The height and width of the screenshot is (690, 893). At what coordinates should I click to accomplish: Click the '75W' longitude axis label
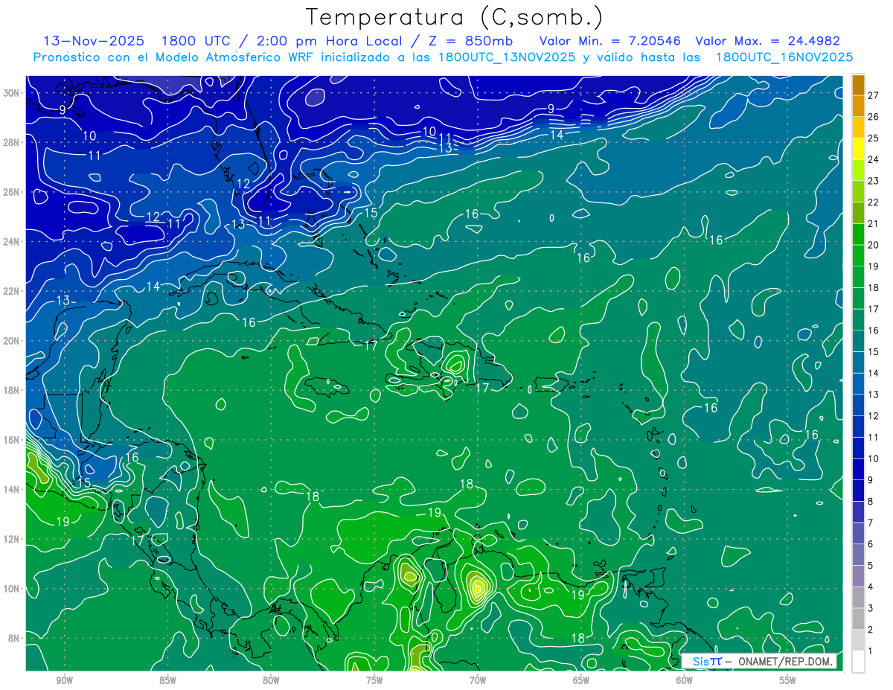[374, 680]
